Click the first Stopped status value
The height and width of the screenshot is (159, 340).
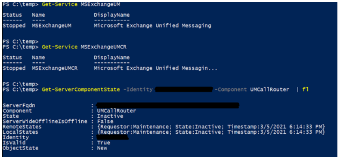(x=14, y=25)
